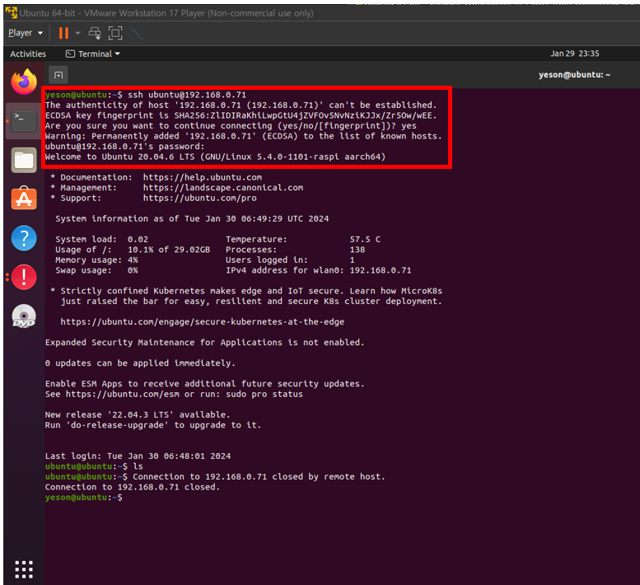Click the red exclamation icon in the dock
640x585 pixels.
coord(24,277)
